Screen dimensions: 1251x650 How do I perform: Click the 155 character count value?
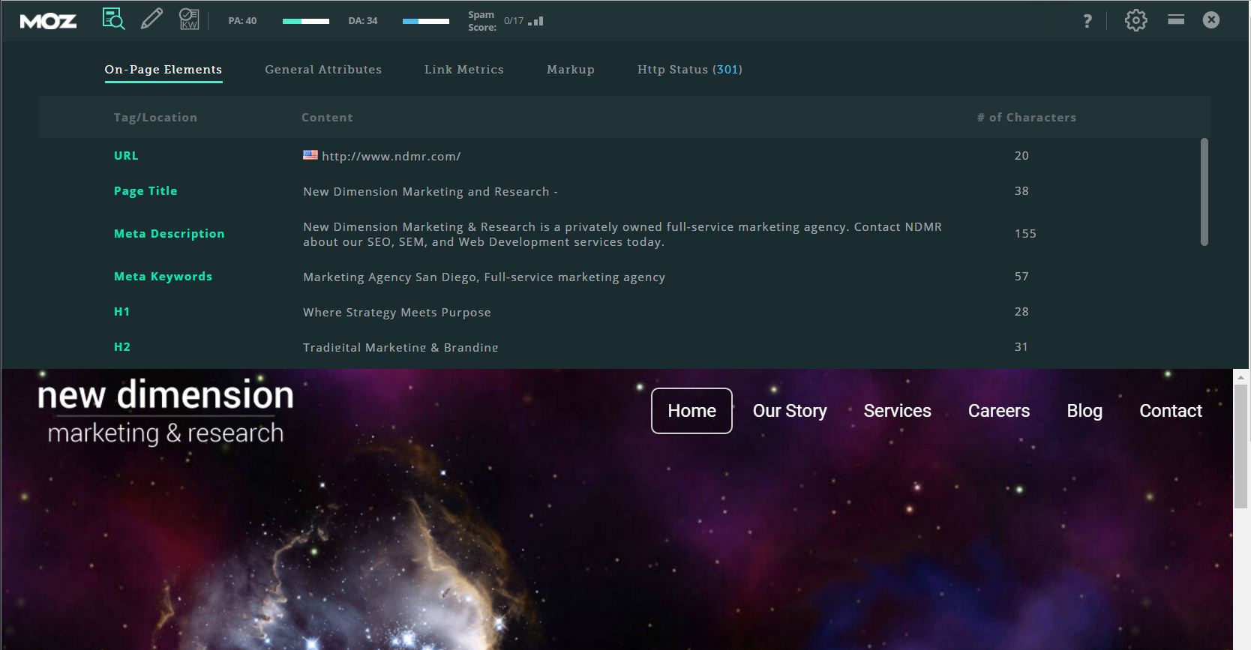coord(1025,234)
